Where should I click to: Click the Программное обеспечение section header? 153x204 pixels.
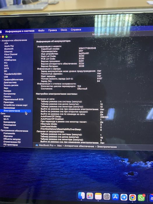(15, 131)
